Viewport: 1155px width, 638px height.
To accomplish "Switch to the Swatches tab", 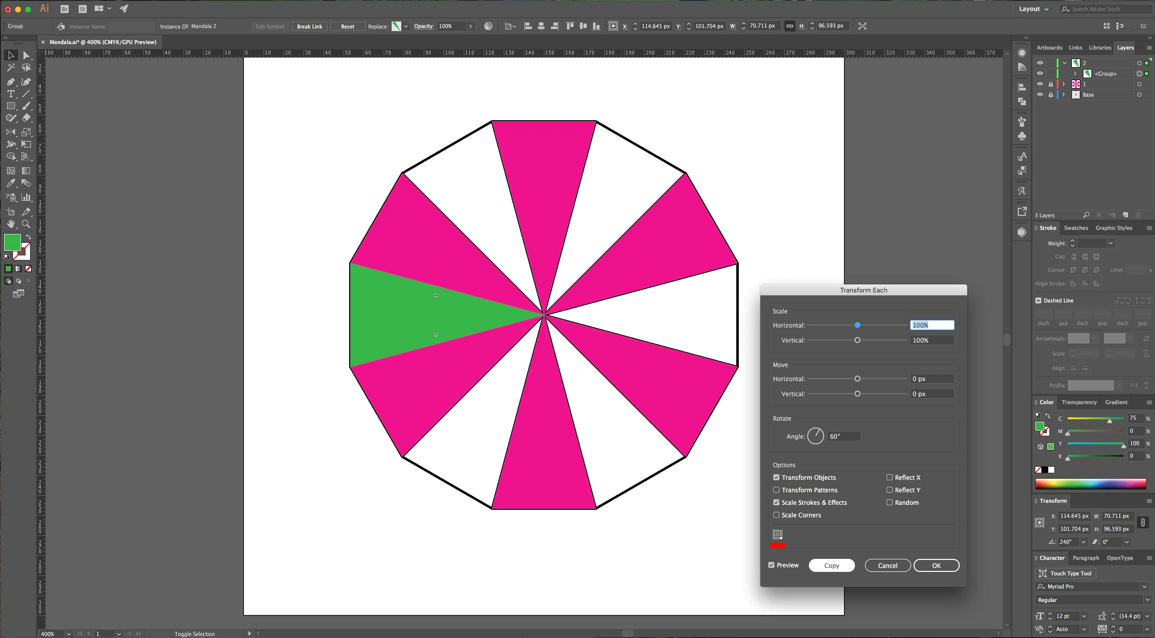I will [x=1076, y=228].
